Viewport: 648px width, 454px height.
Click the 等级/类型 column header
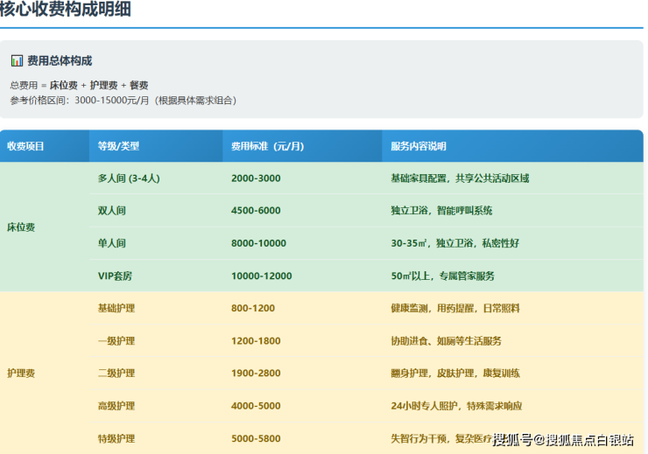coord(119,146)
